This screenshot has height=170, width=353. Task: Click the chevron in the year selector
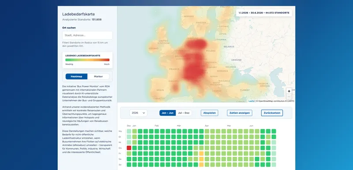[x=144, y=113]
